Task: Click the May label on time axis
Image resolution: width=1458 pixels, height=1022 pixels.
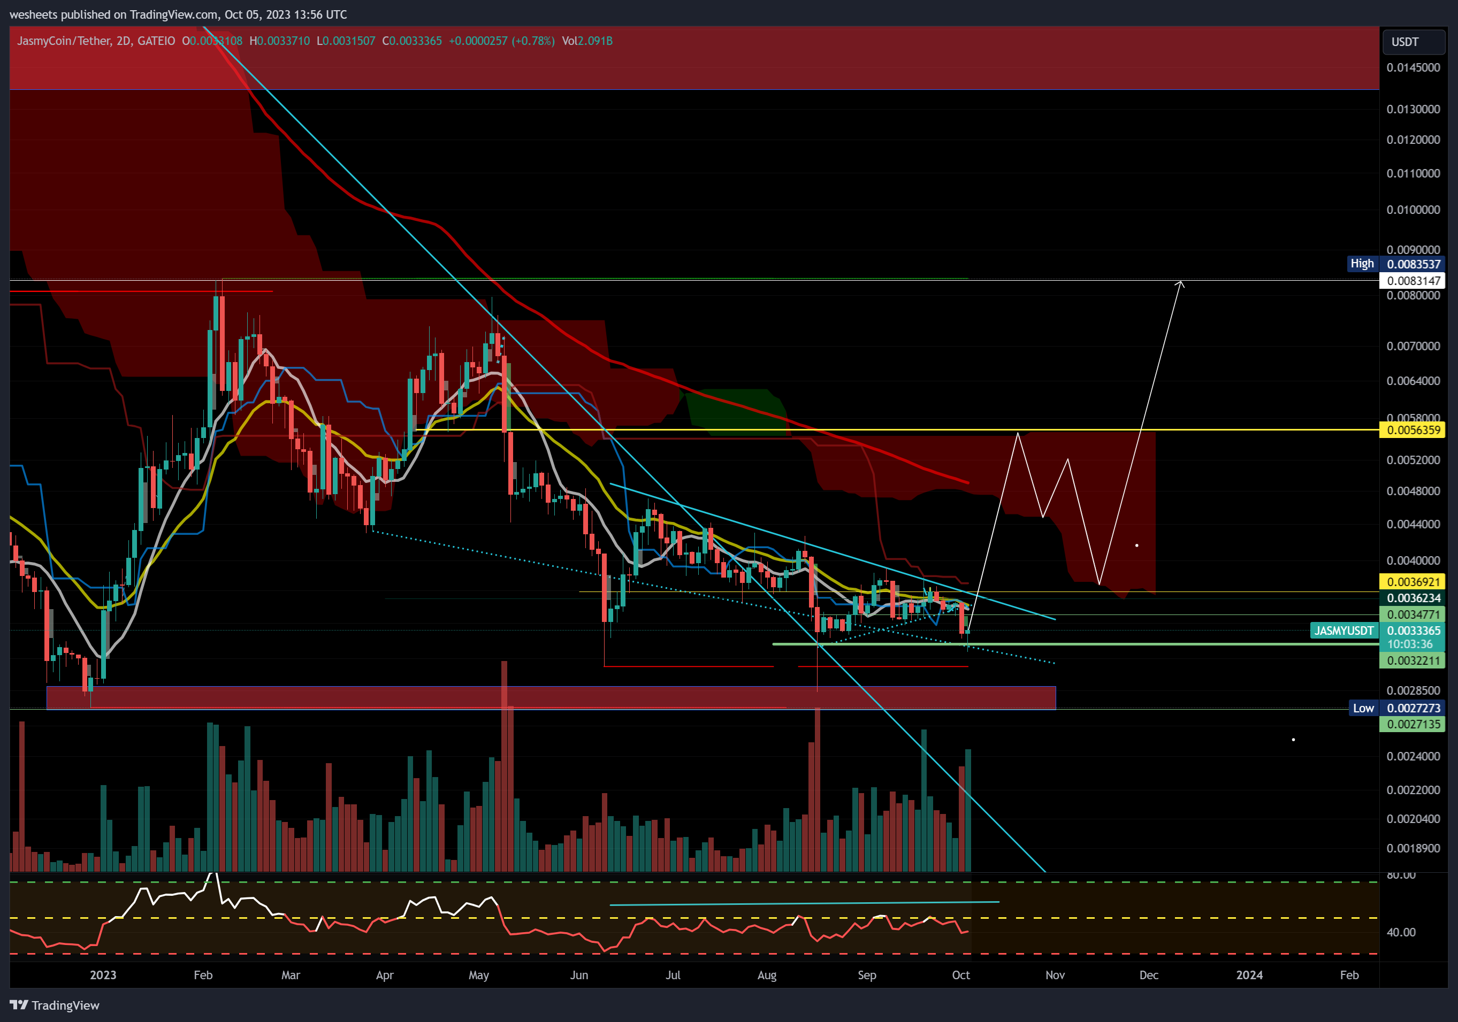Action: pos(479,975)
